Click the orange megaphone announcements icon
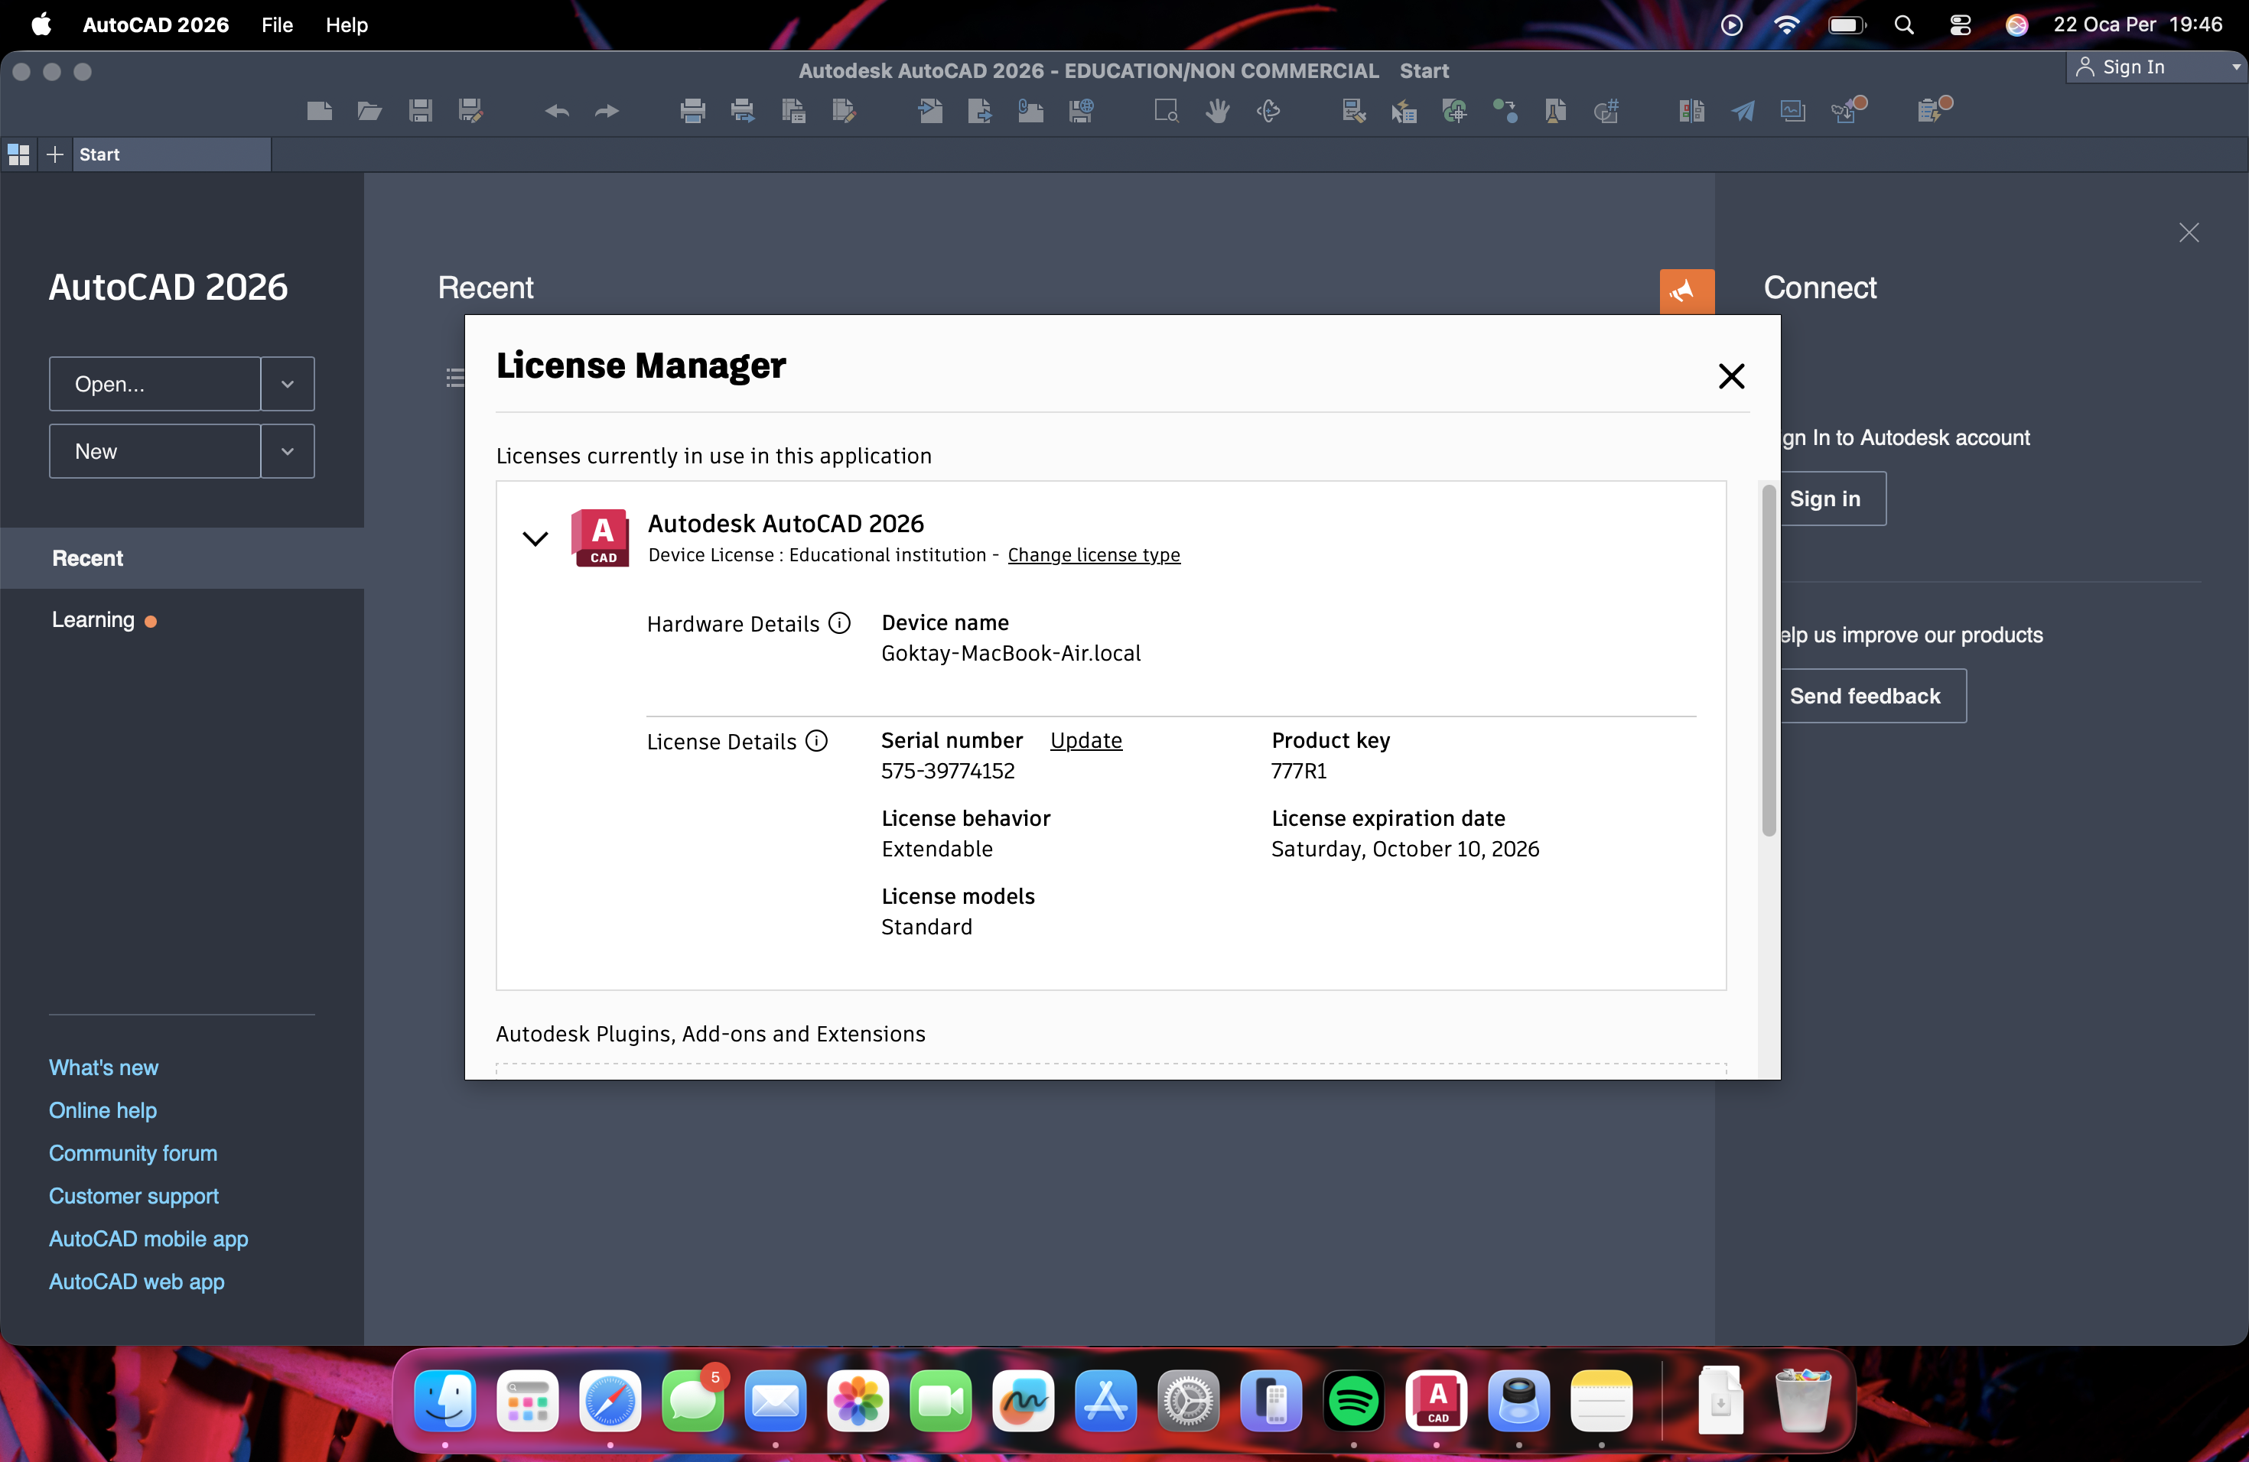Viewport: 2249px width, 1462px height. click(x=1686, y=292)
